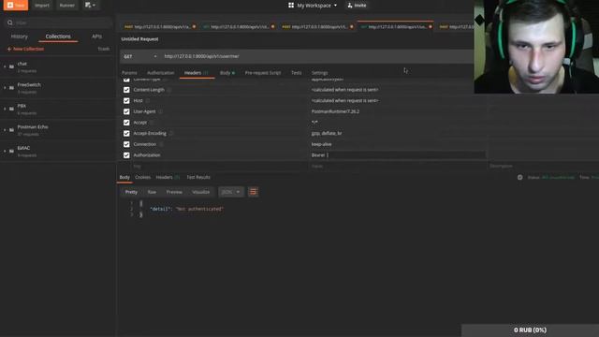Click the orange New button
The height and width of the screenshot is (337, 599).
coord(16,5)
